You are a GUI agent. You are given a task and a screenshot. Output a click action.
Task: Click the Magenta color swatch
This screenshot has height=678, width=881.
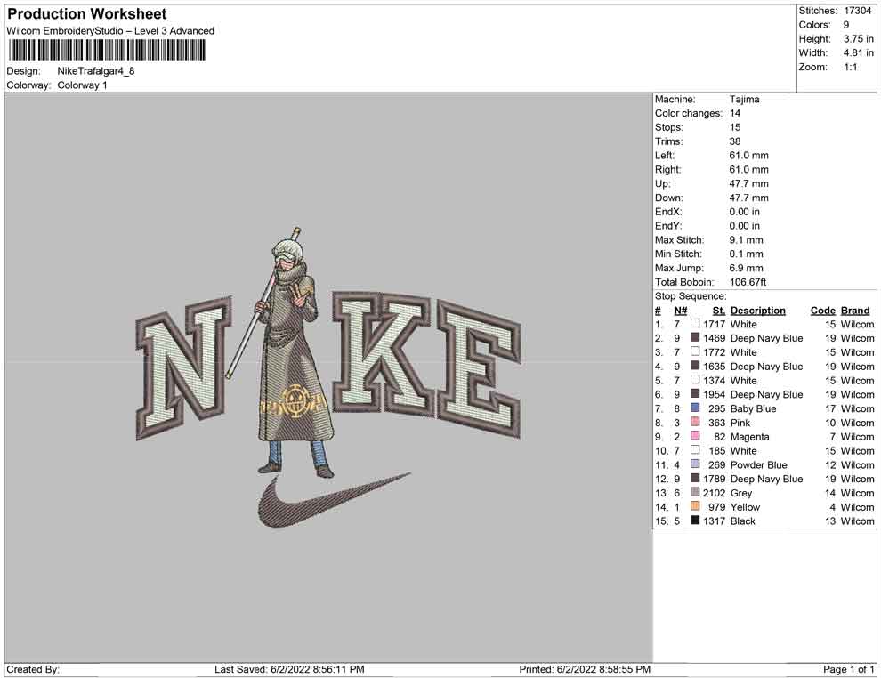click(695, 437)
